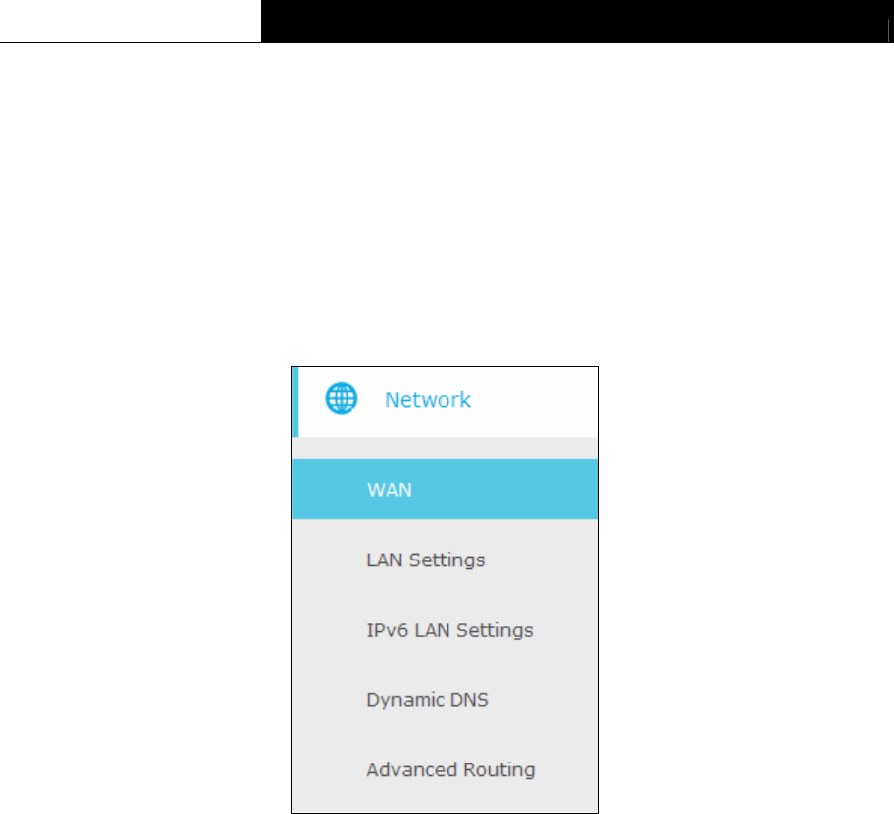
Task: Toggle the Network menu via globe icon
Action: pyautogui.click(x=342, y=399)
